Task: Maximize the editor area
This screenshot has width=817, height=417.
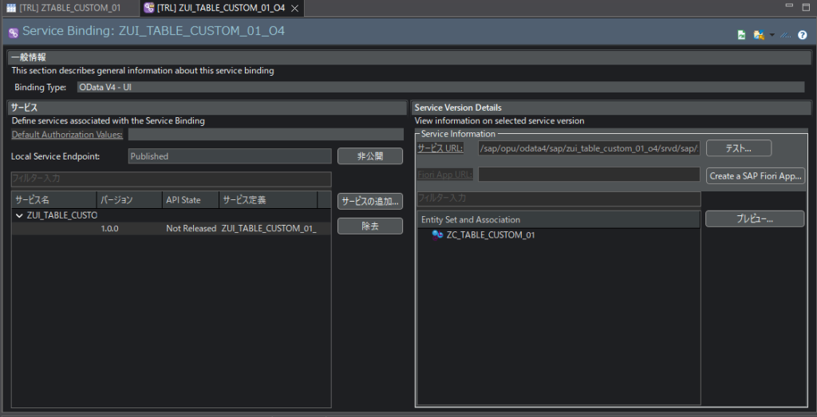Action: pos(806,6)
